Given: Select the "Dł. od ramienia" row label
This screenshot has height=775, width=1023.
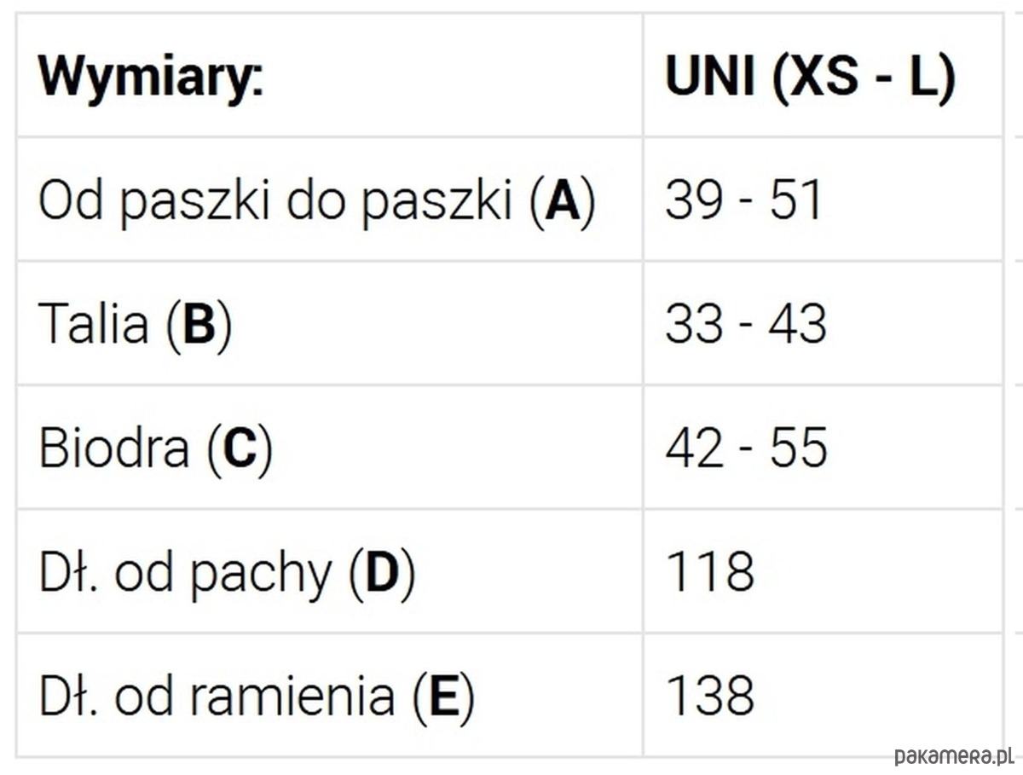Looking at the screenshot, I should click(x=217, y=697).
